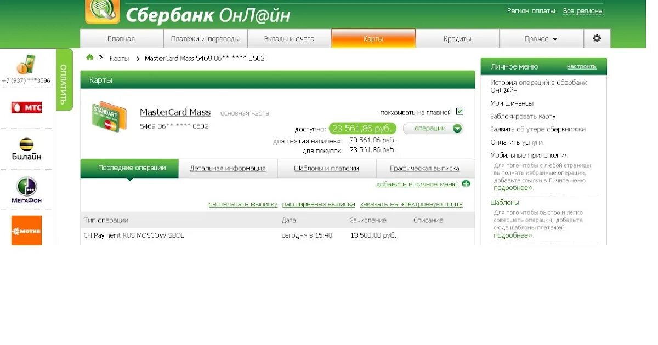Switch to 'Шаблоны и платежи' tab

point(326,169)
